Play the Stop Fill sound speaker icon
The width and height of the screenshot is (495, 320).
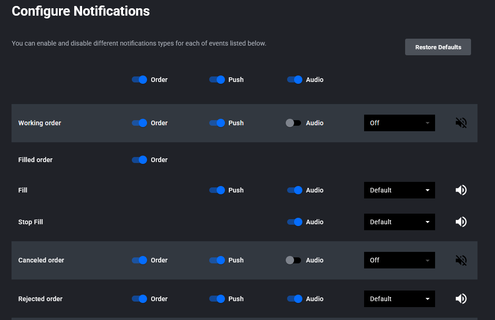click(461, 222)
